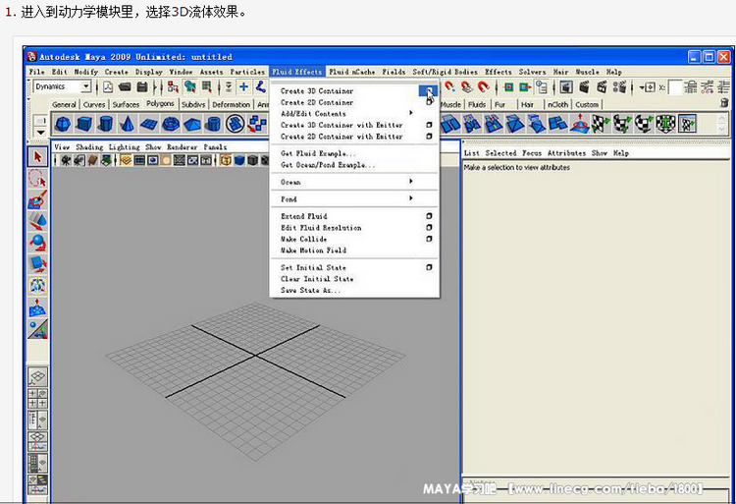Viewport: 736px width, 504px height.
Task: Open attribute editor Focus menu
Action: [x=532, y=153]
